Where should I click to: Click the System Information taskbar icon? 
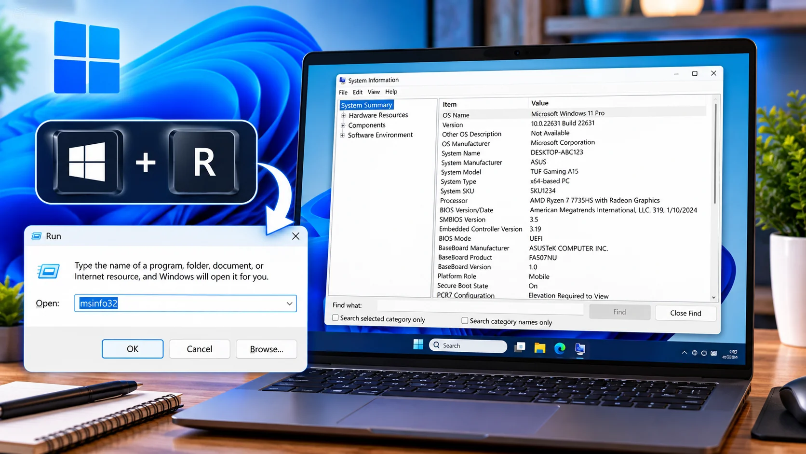pyautogui.click(x=580, y=349)
